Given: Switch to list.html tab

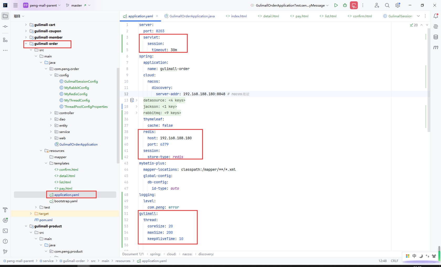Looking at the screenshot, I should [x=328, y=16].
